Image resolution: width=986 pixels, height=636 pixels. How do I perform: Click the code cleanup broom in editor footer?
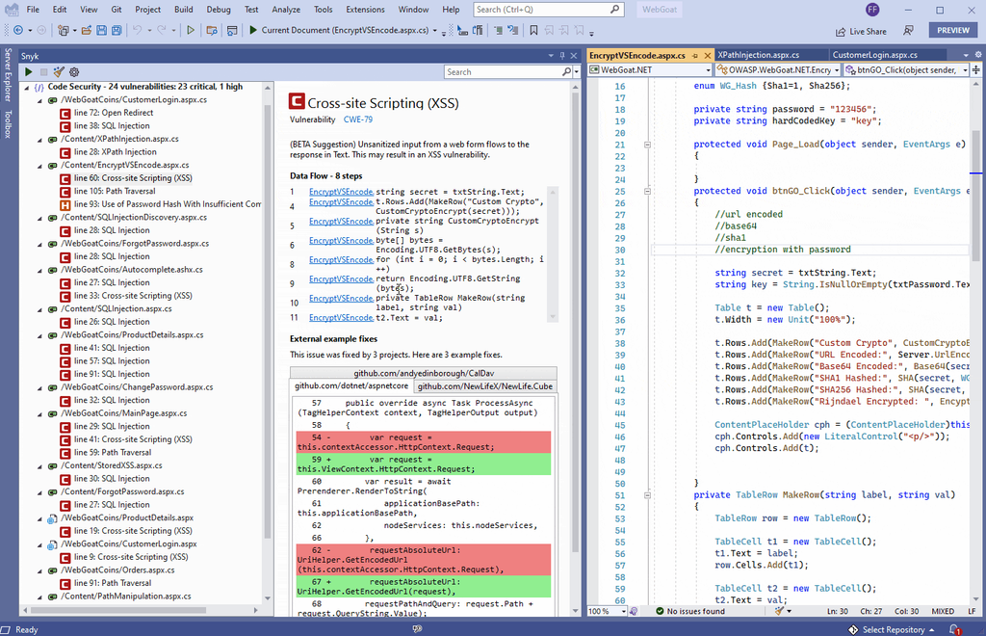(x=780, y=611)
